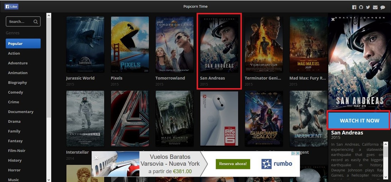Open the Facebook icon in header

354,7
